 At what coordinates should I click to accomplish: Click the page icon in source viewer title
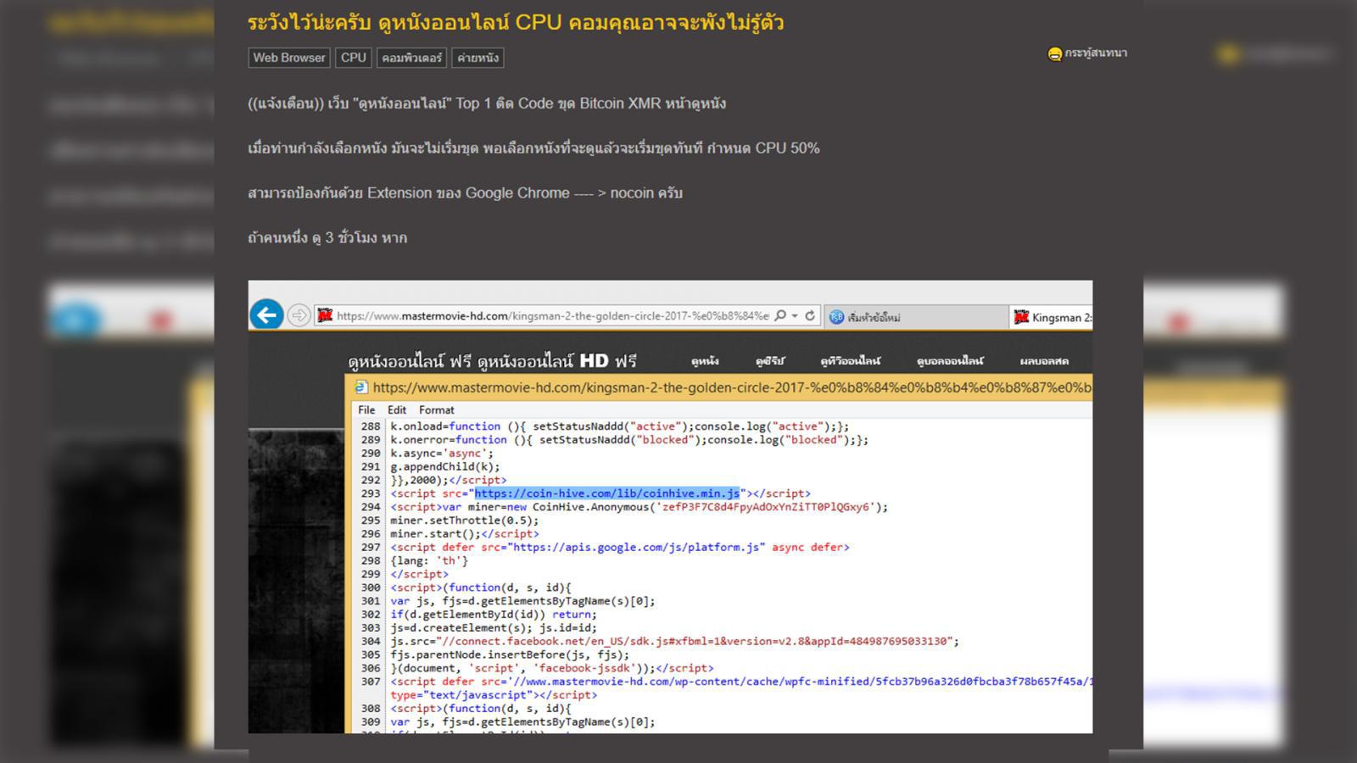(x=360, y=387)
